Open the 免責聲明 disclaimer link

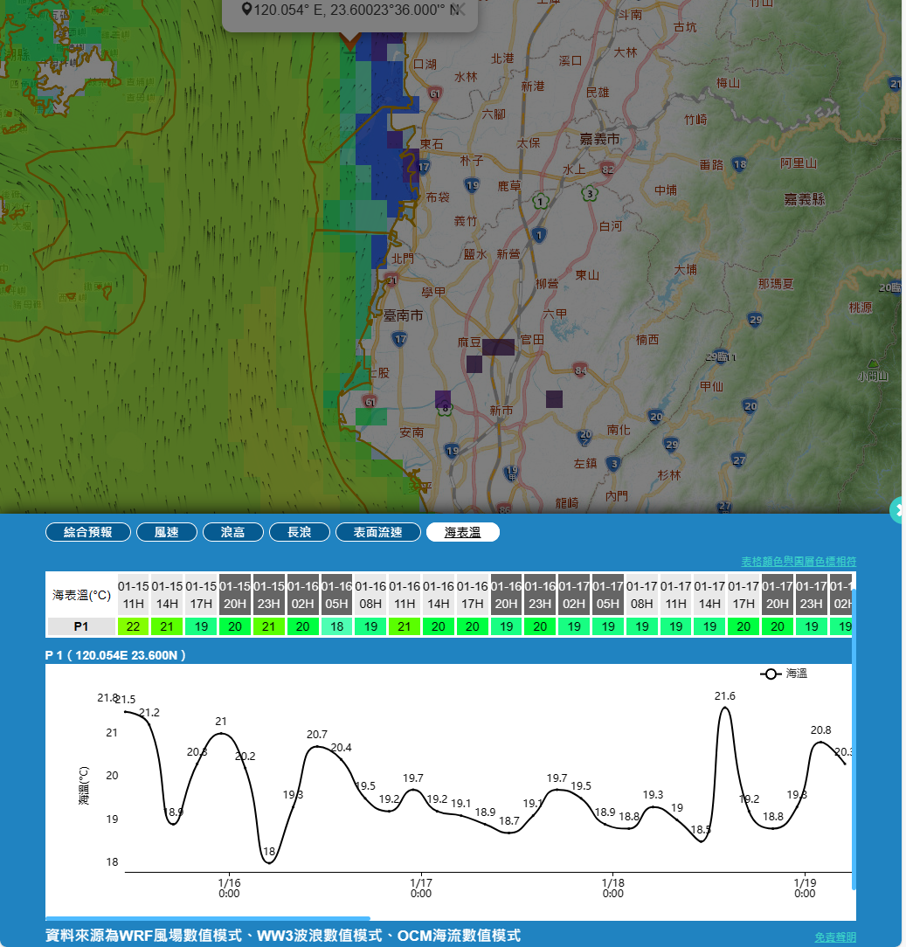(835, 937)
